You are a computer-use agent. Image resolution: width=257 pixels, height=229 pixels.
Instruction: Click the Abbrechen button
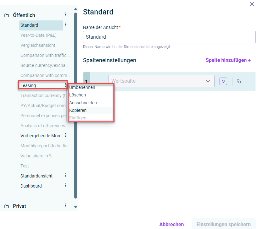(x=171, y=224)
